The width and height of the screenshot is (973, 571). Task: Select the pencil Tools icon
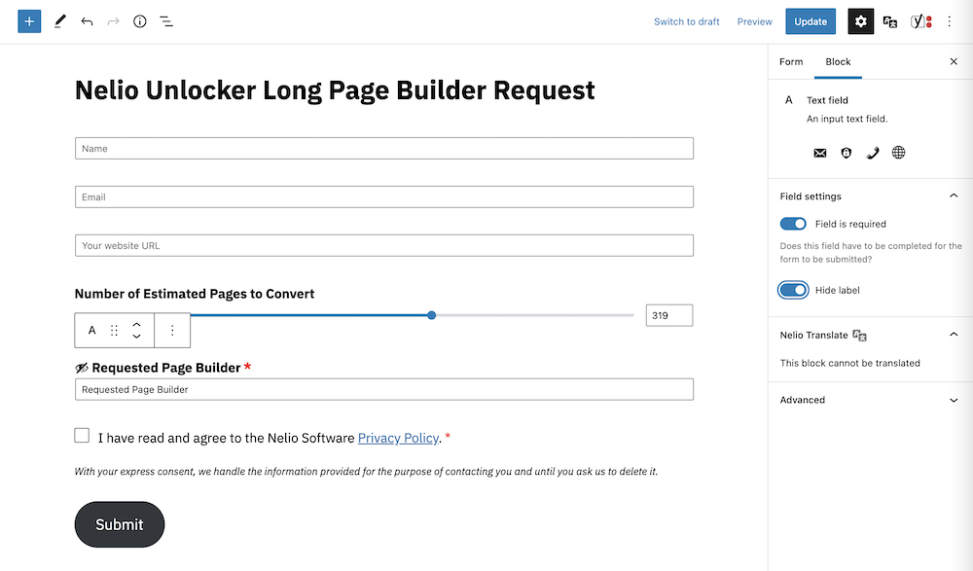[x=59, y=21]
